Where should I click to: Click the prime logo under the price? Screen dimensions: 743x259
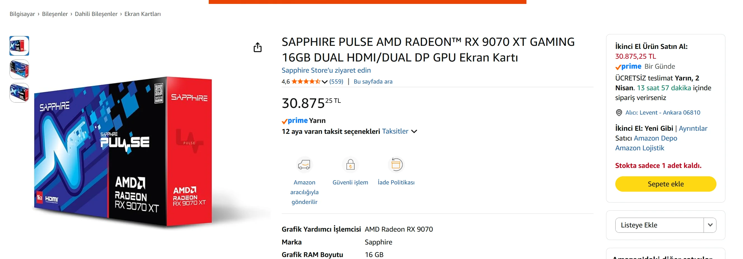pyautogui.click(x=295, y=120)
